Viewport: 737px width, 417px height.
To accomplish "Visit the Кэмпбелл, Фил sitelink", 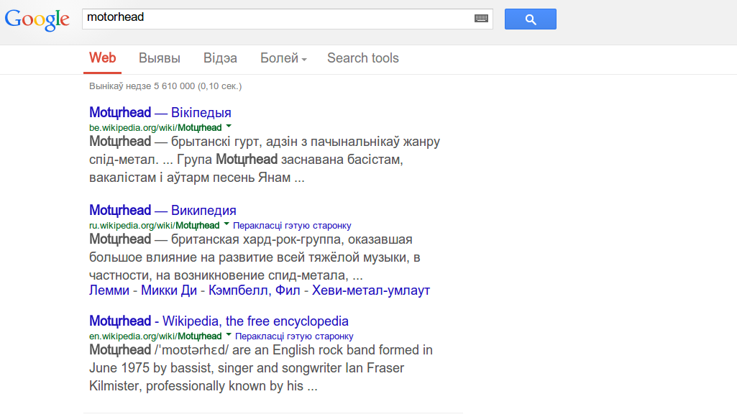I will click(x=255, y=290).
